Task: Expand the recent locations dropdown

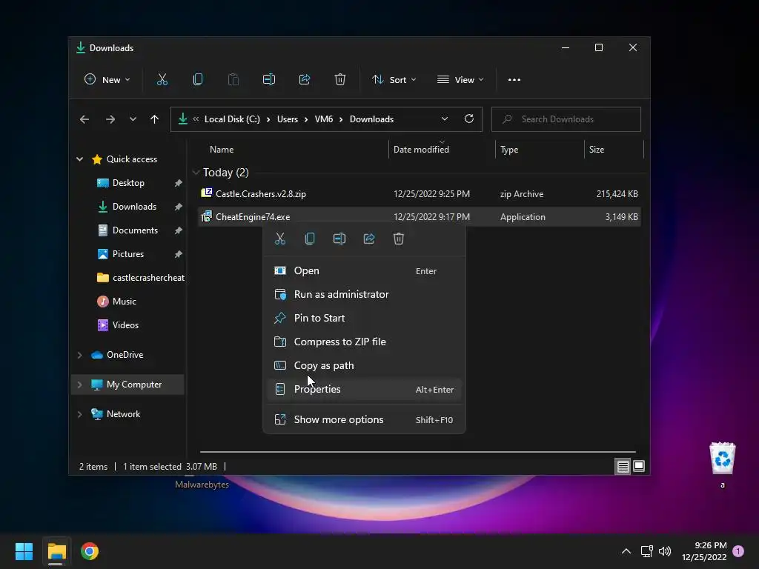Action: (x=133, y=119)
